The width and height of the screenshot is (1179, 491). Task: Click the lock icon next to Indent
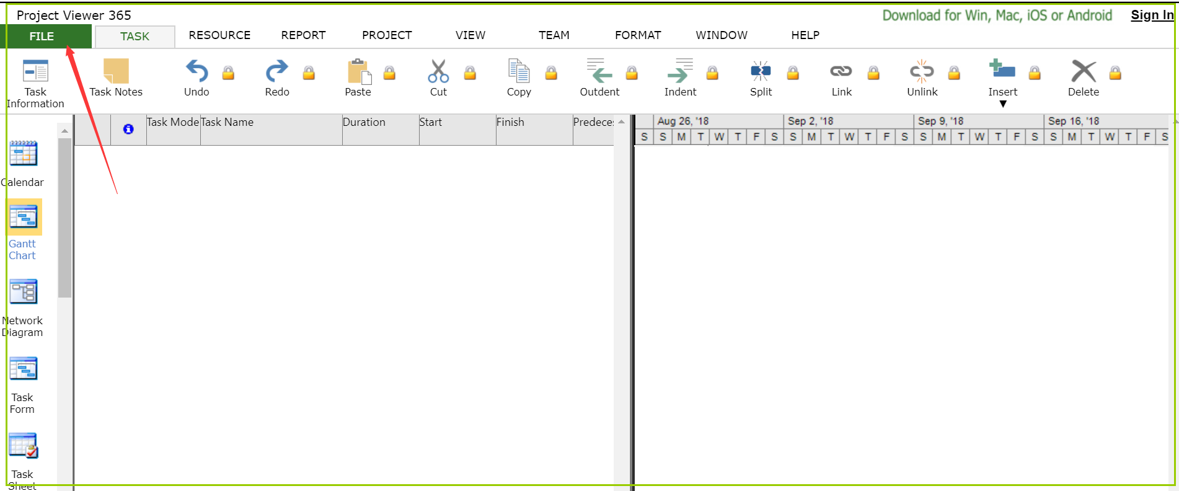click(x=712, y=73)
